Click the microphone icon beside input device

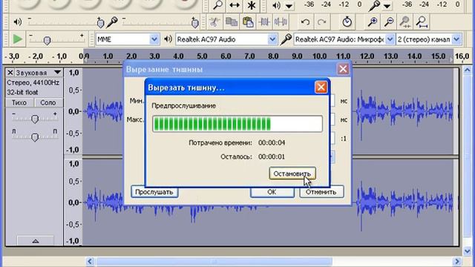(x=286, y=39)
